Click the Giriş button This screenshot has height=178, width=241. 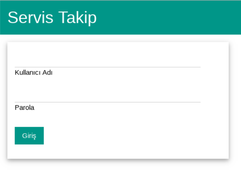coord(29,135)
